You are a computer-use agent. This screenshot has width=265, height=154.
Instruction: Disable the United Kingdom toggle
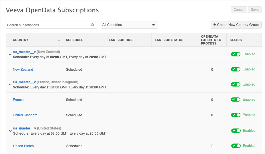[236, 115]
